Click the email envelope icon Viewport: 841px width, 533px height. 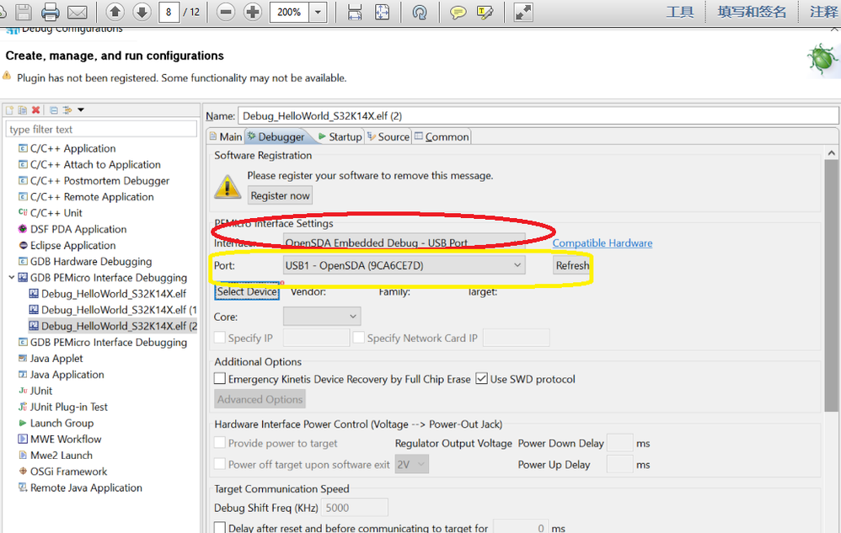(x=78, y=13)
